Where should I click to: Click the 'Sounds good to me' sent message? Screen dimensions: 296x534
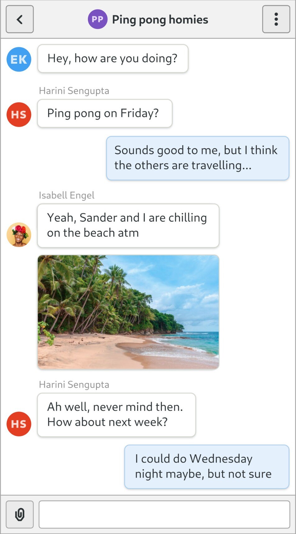point(198,158)
